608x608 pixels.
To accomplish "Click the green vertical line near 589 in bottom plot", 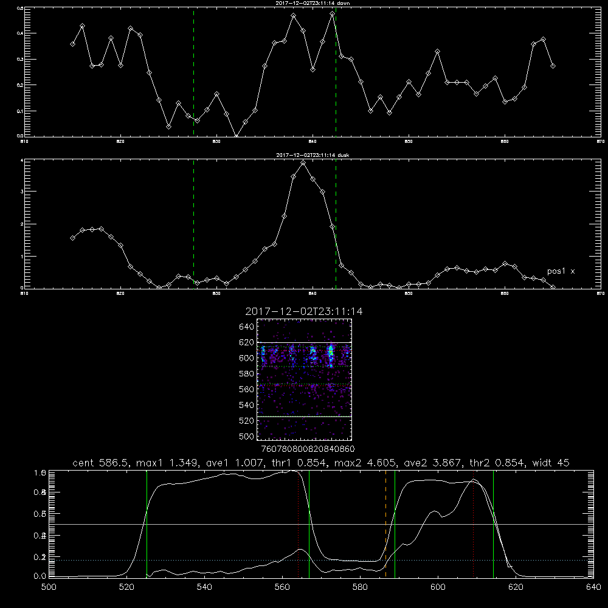I will pos(395,523).
